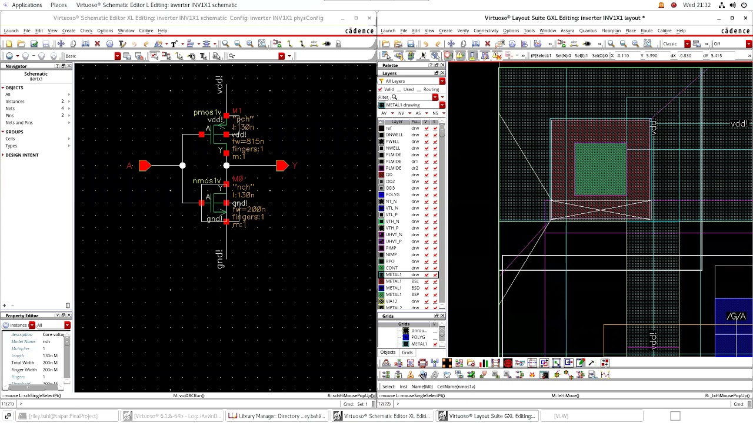This screenshot has height=423, width=753.
Task: Open Places menu in top panel
Action: tap(59, 5)
